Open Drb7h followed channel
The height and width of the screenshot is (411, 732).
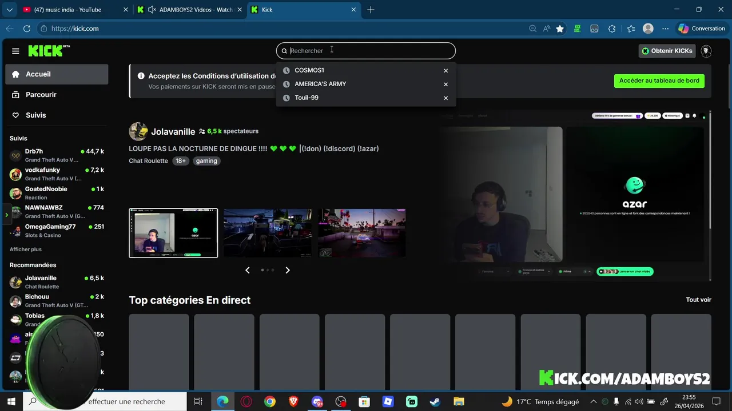(x=57, y=155)
